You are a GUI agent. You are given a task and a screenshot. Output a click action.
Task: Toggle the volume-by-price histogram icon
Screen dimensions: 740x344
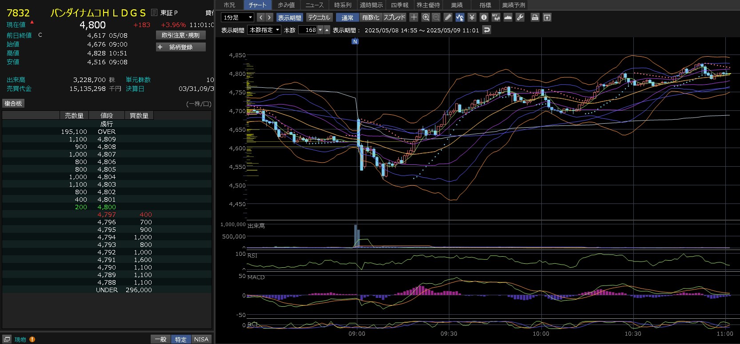[x=508, y=17]
